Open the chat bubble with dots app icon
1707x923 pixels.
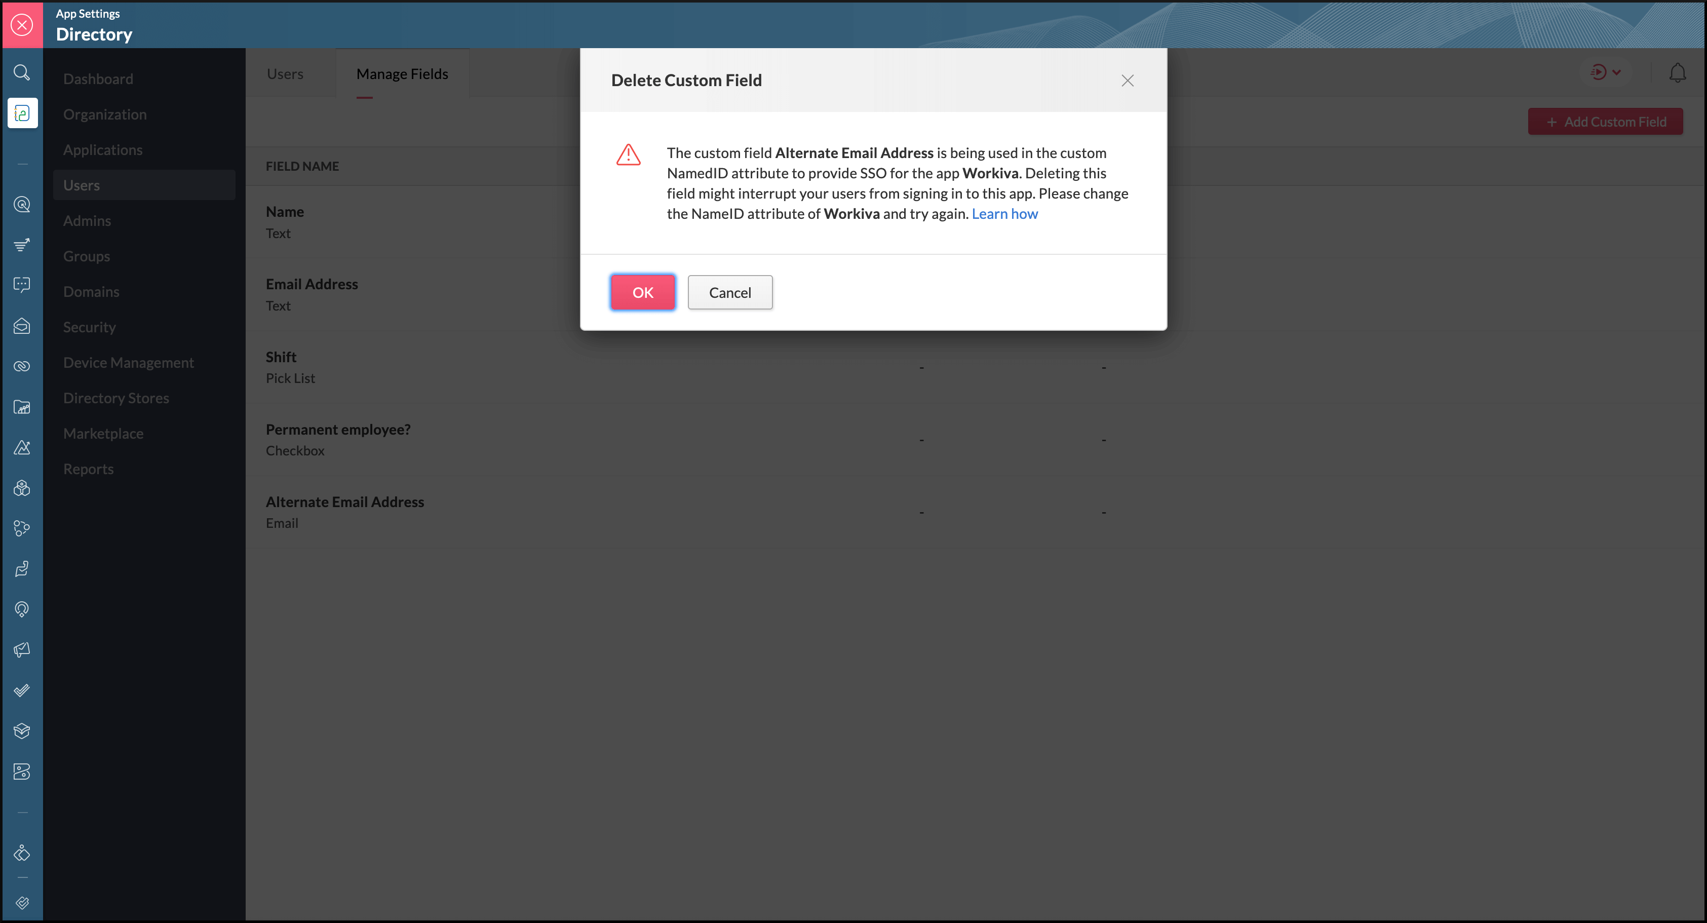click(22, 286)
